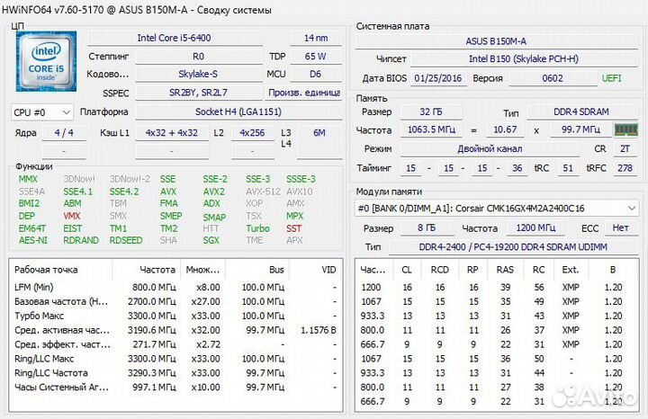Click the Skylake-S codename button
This screenshot has width=648, height=419.
click(198, 75)
